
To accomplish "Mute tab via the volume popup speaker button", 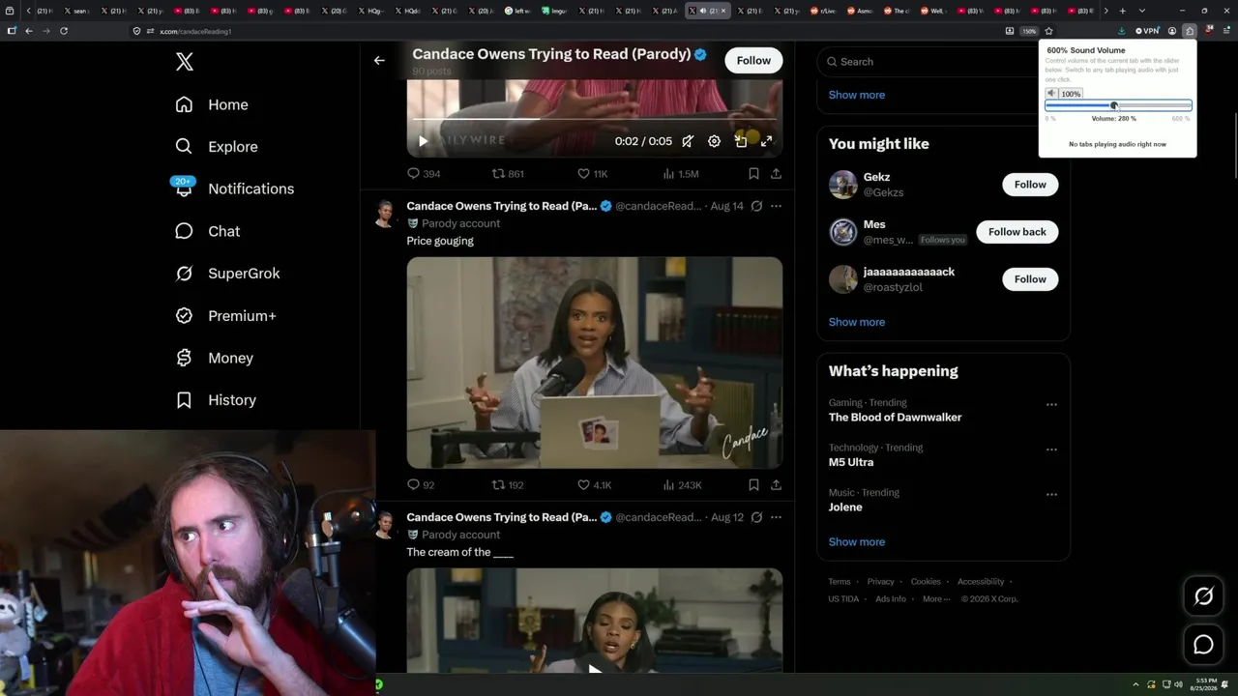I will (1052, 94).
